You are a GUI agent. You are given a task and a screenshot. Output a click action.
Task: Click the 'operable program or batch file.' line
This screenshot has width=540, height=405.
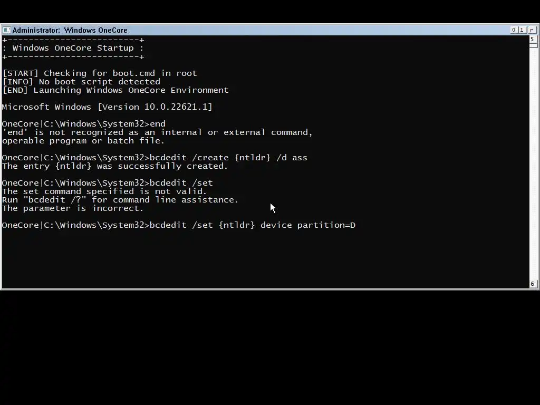click(83, 141)
